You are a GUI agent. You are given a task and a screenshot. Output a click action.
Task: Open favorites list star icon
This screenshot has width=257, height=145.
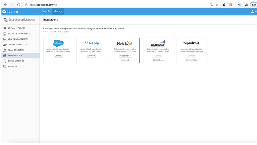coord(240,5)
